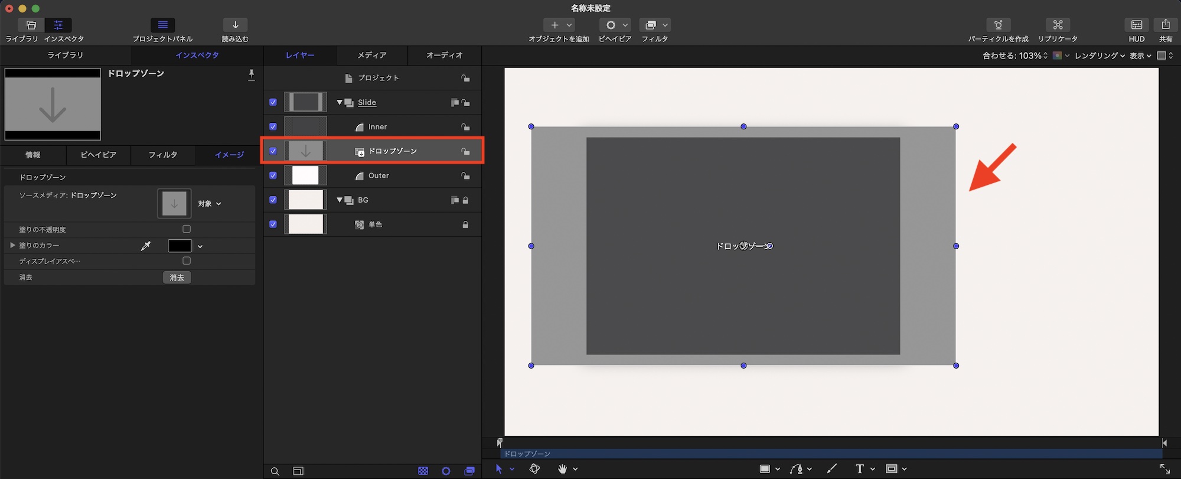Collapse the Slide group disclosure triangle

pos(340,102)
